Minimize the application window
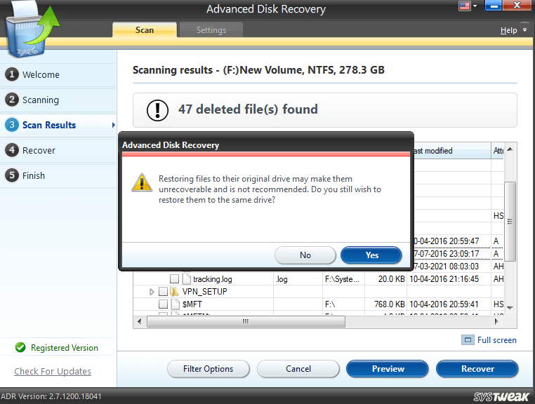The width and height of the screenshot is (535, 404). pyautogui.click(x=493, y=6)
